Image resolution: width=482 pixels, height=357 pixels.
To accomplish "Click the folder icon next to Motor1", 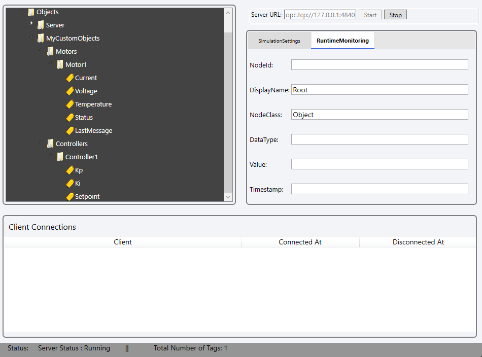I will pos(60,65).
